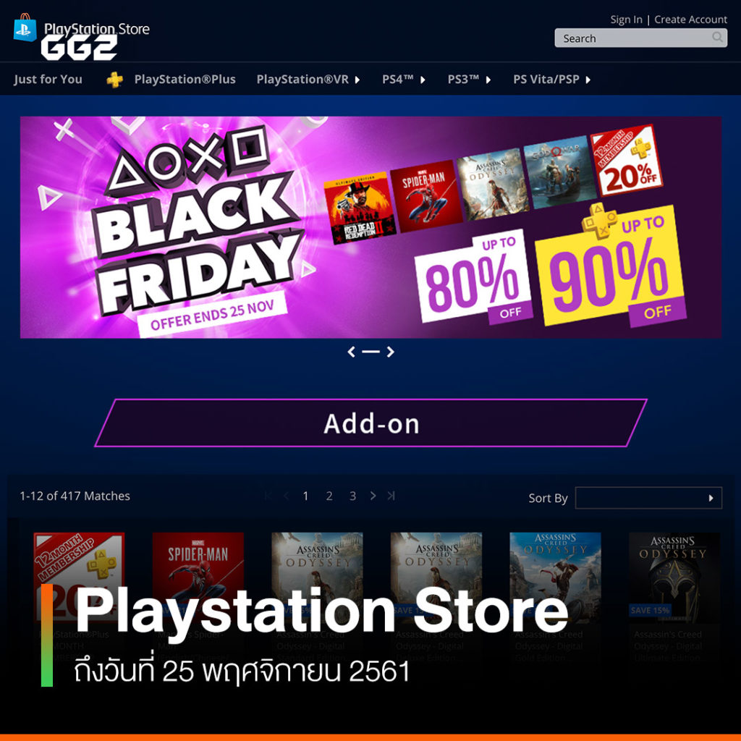The height and width of the screenshot is (741, 741).
Task: Open the Just for You section
Action: click(48, 80)
